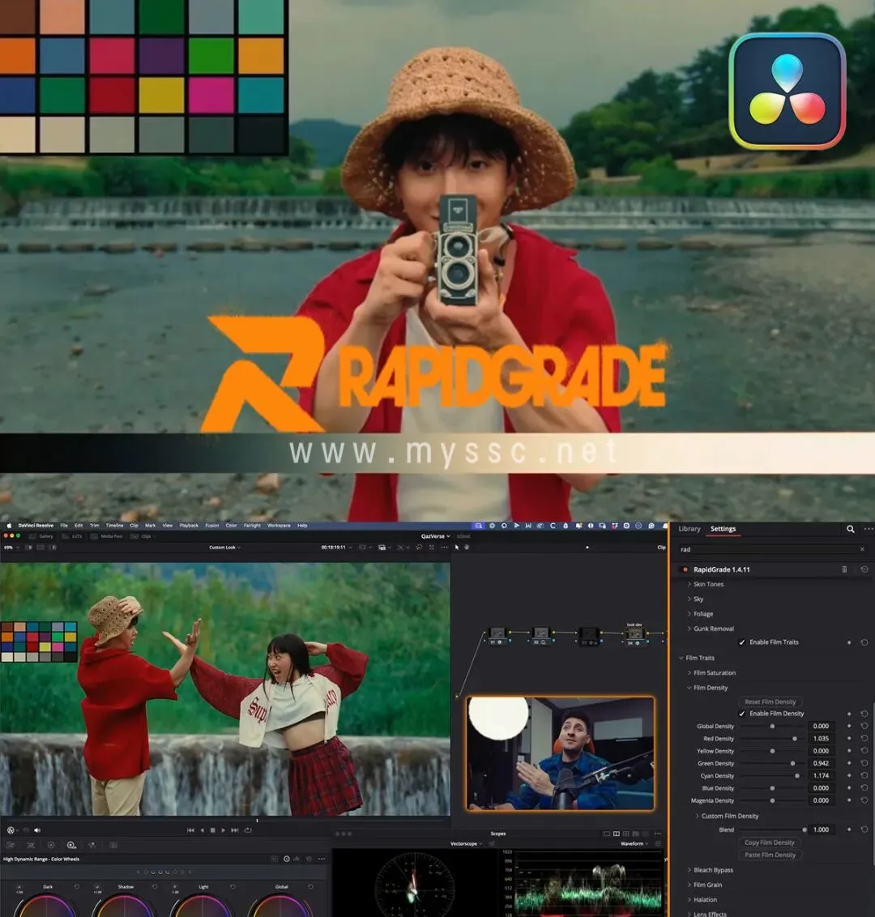Toggle RapidGrade 1.4.11 red enable dot
The height and width of the screenshot is (917, 875).
[x=685, y=569]
